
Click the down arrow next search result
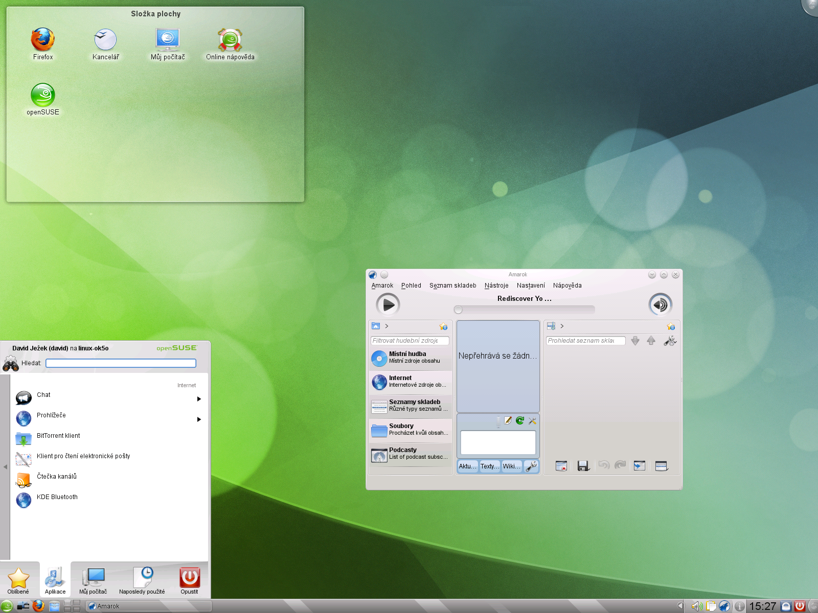(x=635, y=341)
